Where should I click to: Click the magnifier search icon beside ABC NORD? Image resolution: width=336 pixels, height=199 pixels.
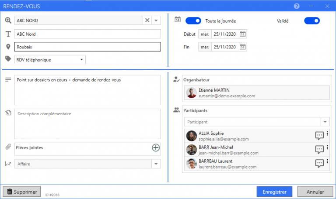pos(8,21)
